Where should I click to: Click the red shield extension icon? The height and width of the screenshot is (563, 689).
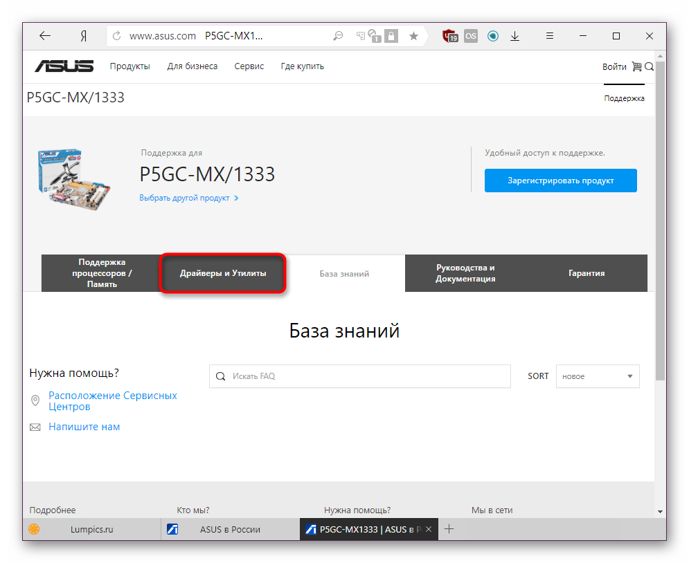450,36
